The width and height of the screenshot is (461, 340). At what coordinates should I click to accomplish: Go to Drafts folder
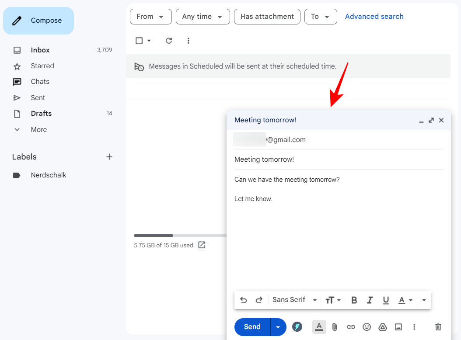[41, 113]
